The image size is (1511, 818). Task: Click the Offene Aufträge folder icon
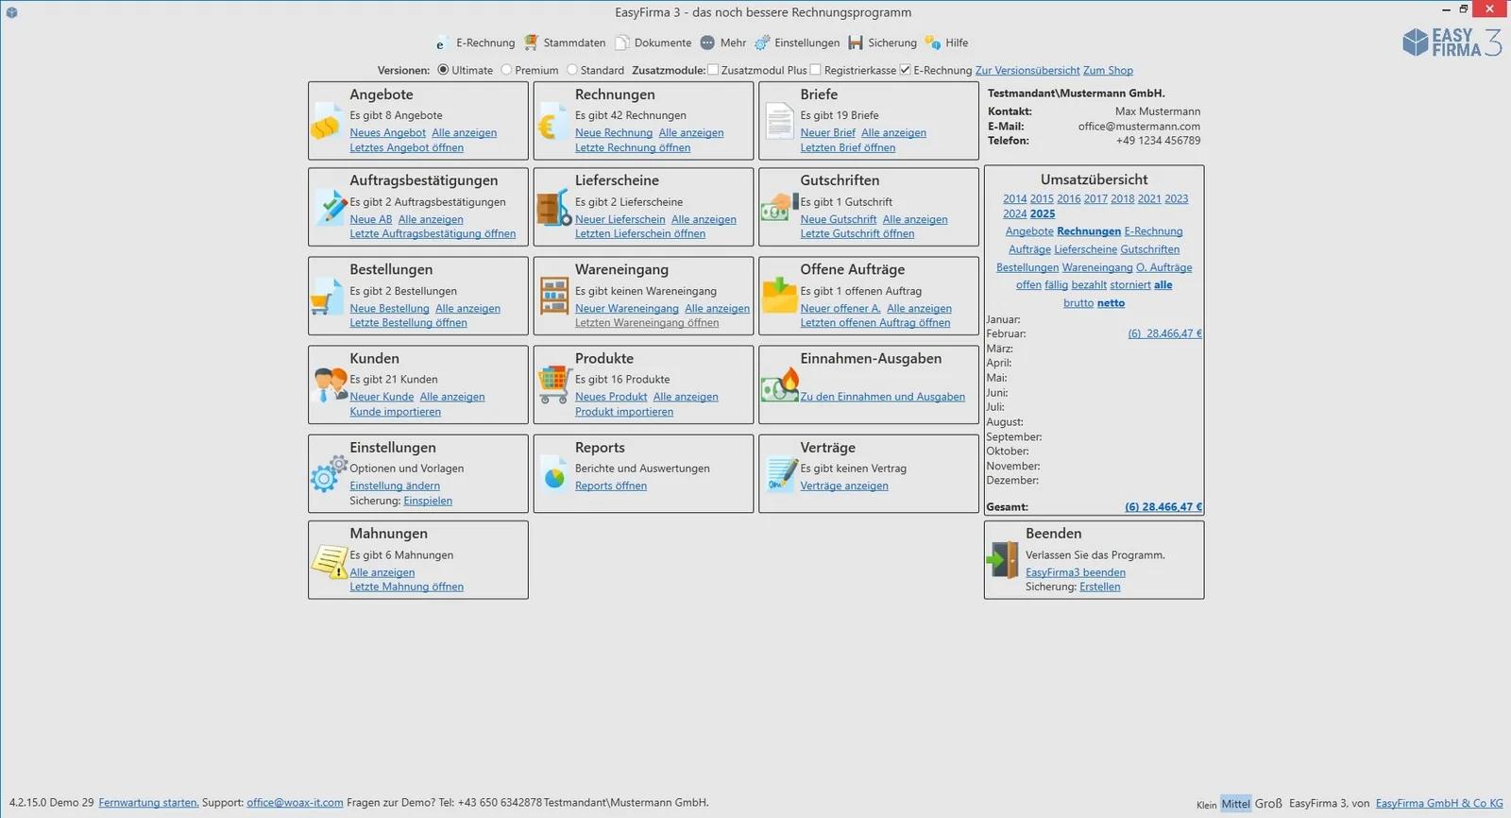(780, 295)
